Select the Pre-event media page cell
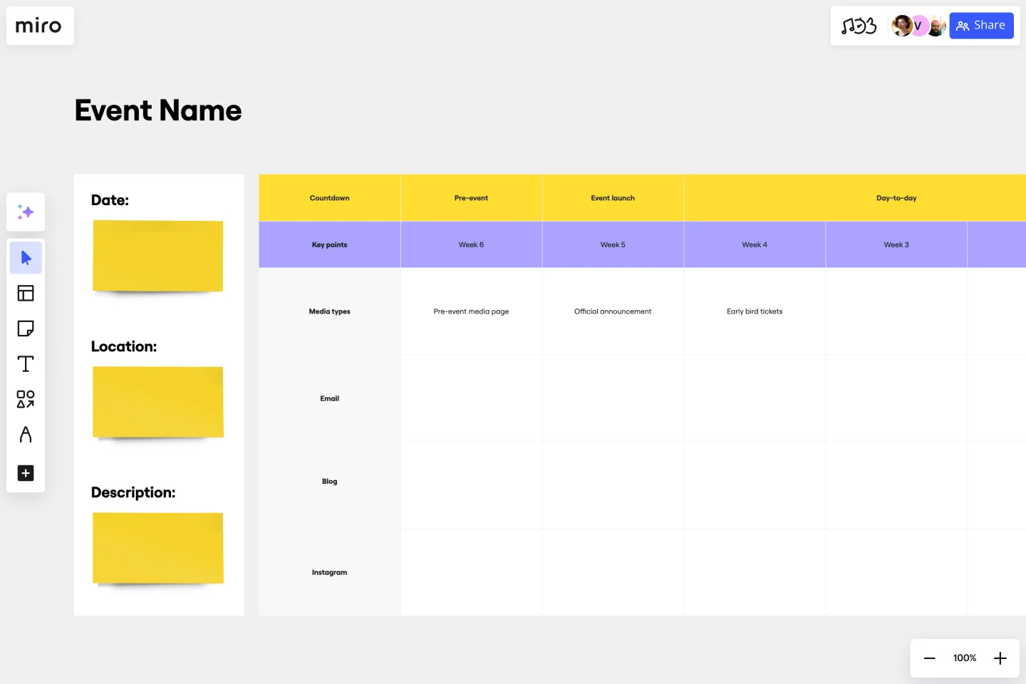 (472, 311)
